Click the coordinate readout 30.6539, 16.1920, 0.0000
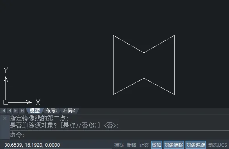 tap(32, 145)
